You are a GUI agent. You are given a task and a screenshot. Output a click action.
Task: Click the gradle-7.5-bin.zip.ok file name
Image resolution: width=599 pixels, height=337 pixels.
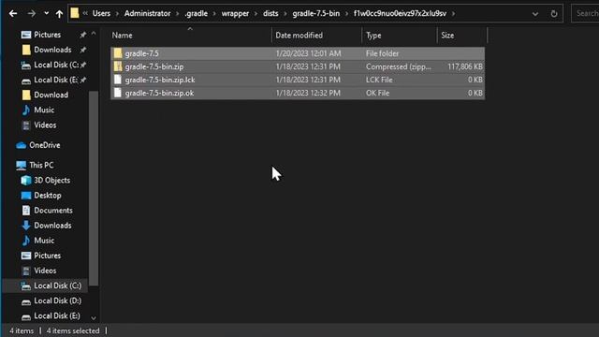pos(159,93)
